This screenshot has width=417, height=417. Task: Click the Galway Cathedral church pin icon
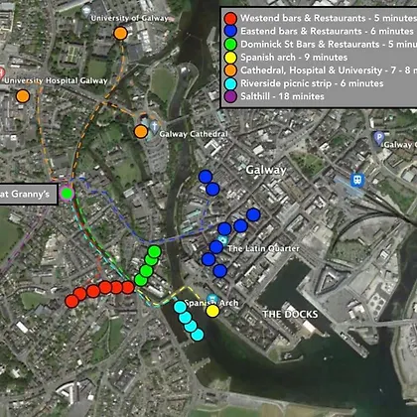(154, 127)
